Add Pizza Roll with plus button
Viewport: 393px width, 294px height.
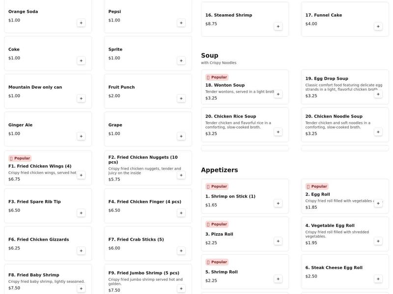278,241
